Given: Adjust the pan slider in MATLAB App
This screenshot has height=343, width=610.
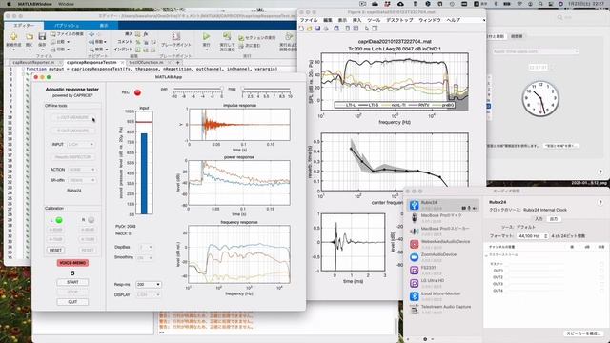Looking at the screenshot, I should pyautogui.click(x=198, y=90).
